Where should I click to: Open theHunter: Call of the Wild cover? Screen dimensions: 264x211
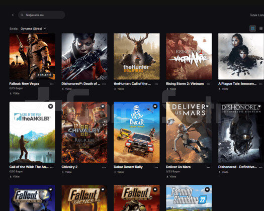coord(137,56)
